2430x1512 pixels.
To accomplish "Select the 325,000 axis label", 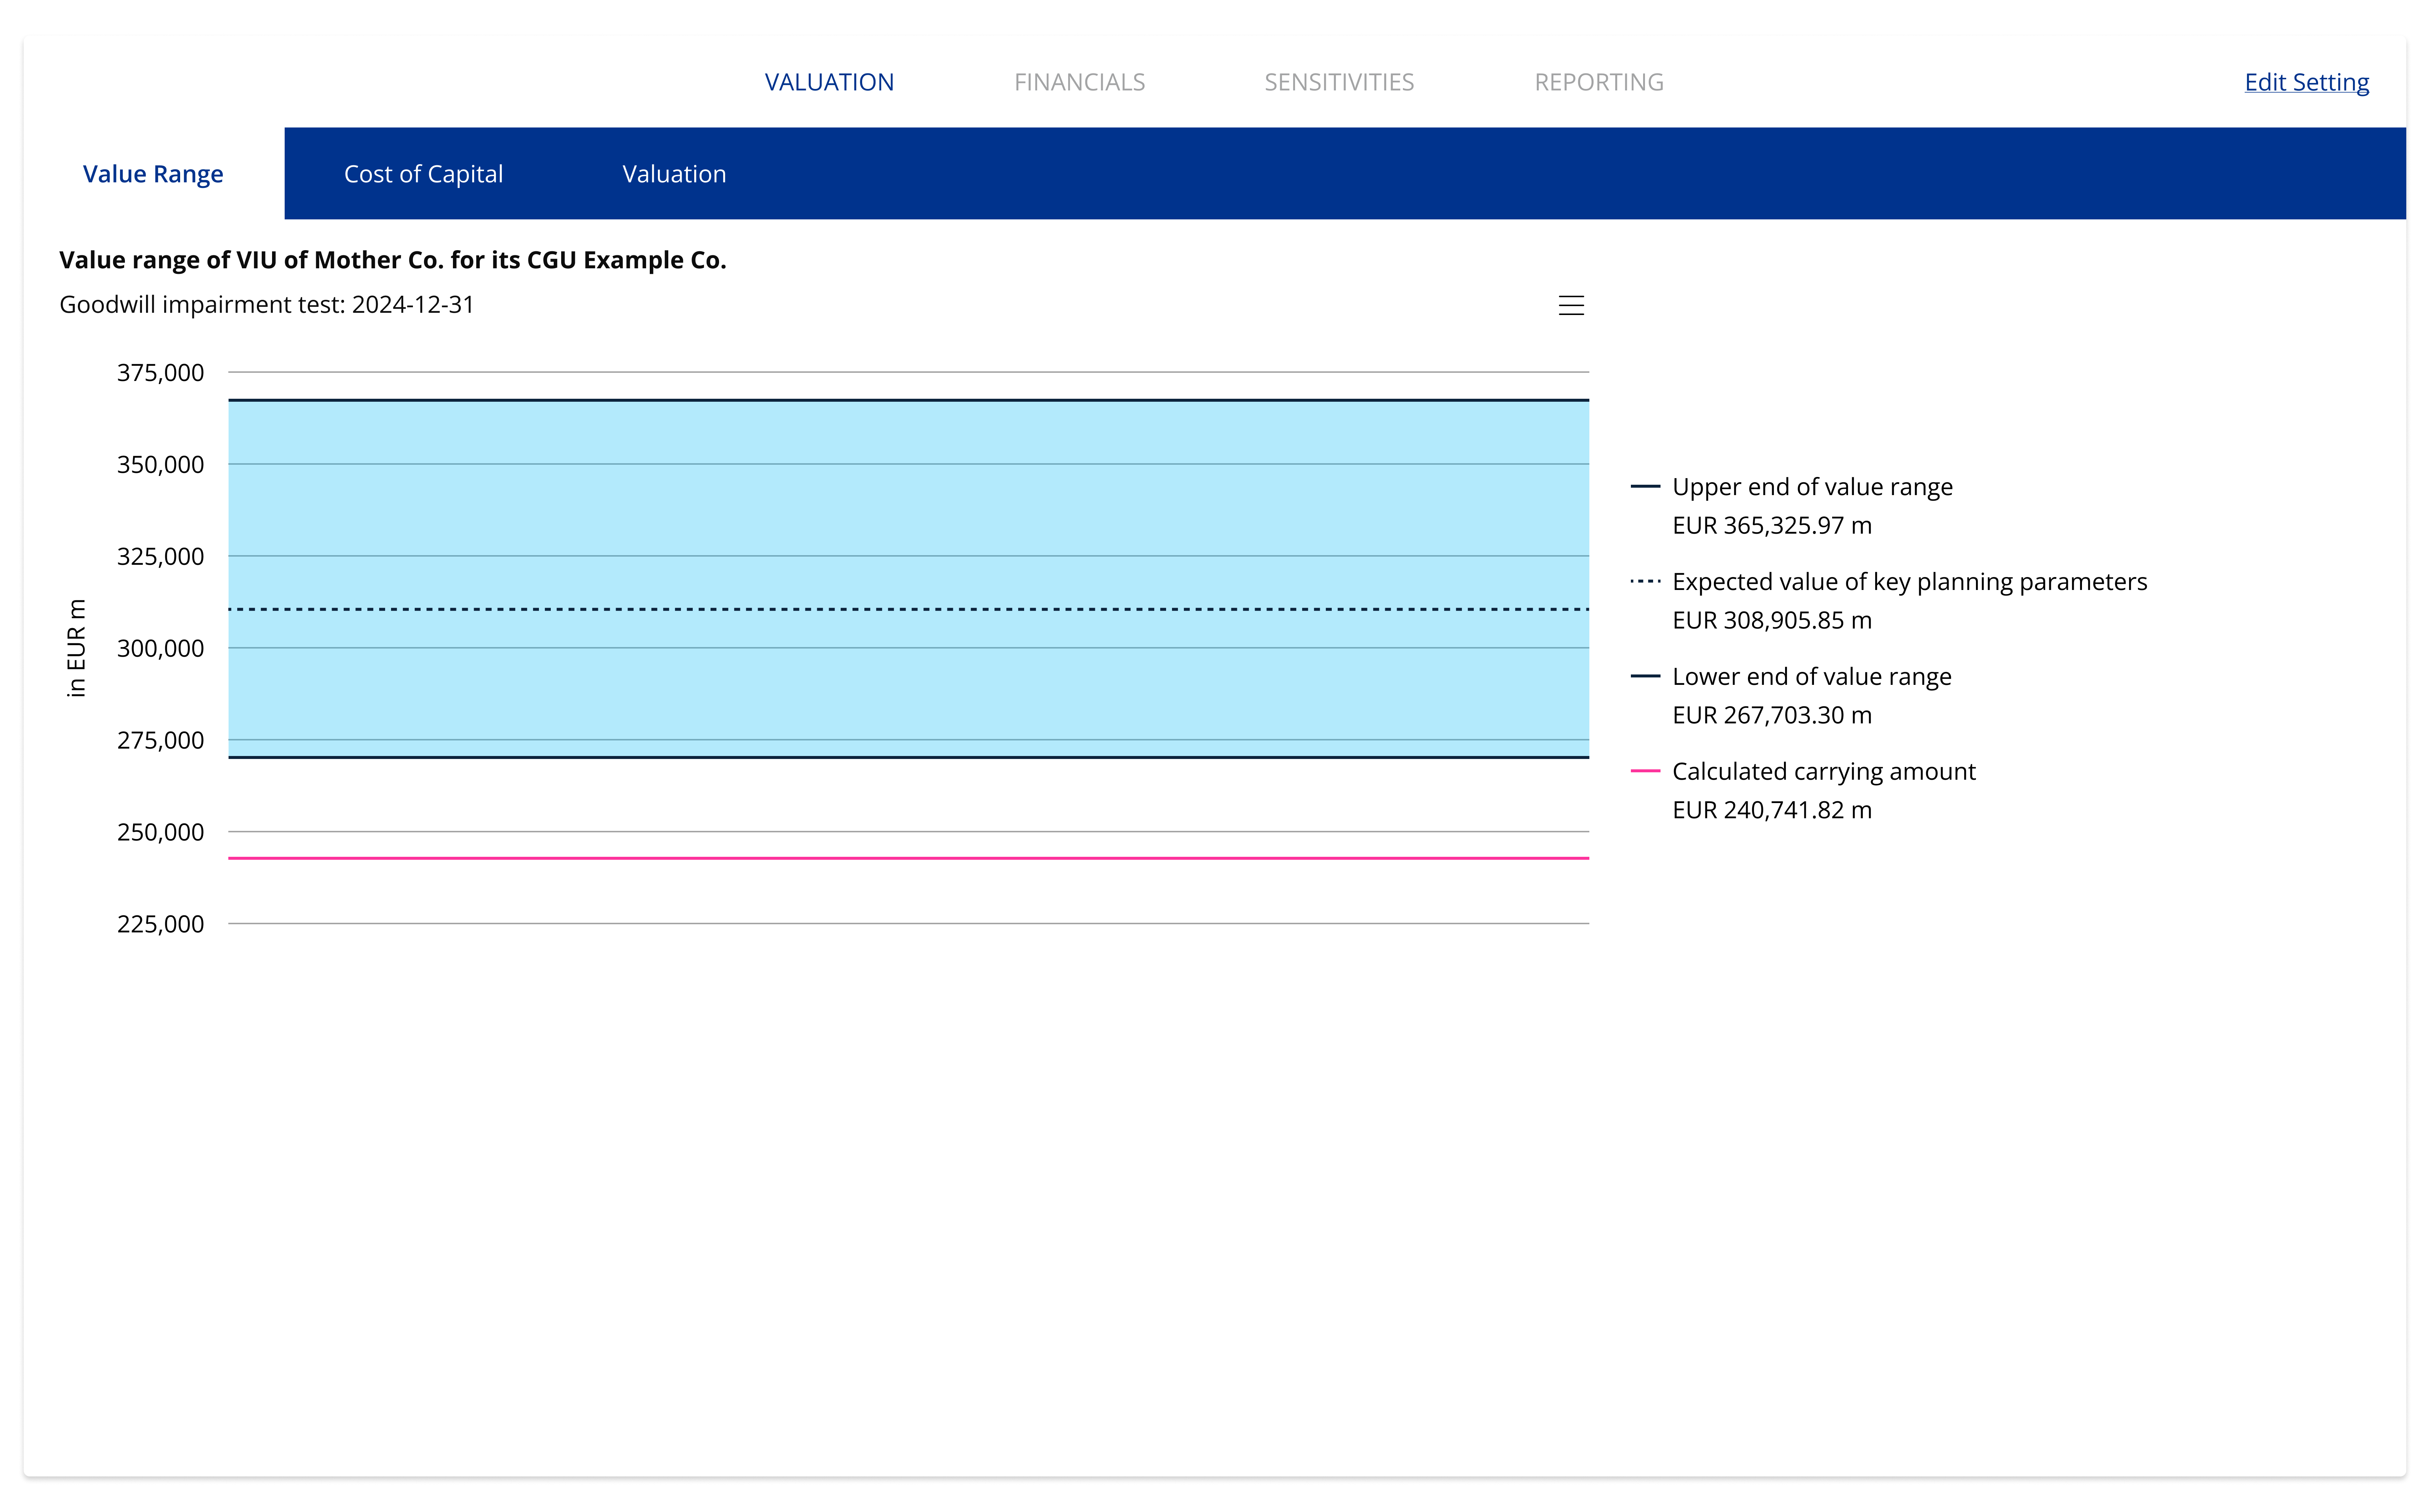I will coord(160,557).
